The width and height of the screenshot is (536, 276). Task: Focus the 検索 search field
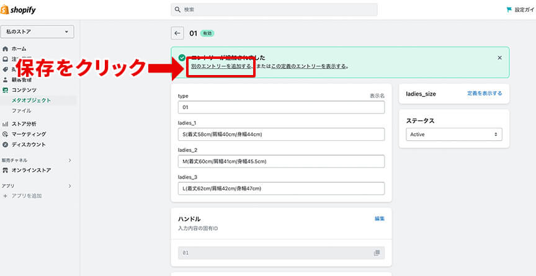274,10
